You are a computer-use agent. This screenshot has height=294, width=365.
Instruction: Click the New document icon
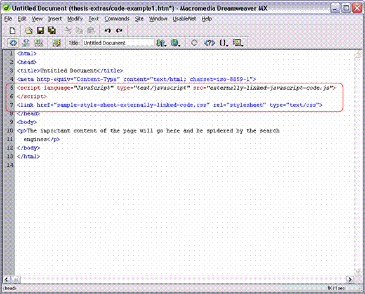[x=12, y=31]
